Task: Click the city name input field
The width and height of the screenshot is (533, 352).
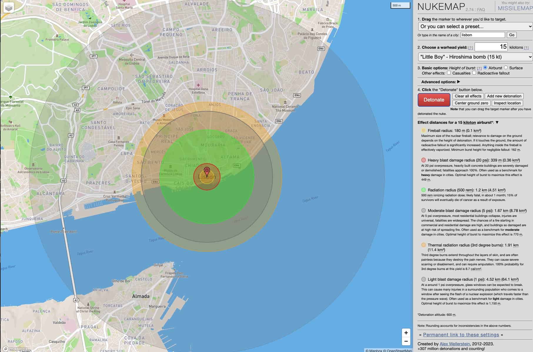Action: tap(482, 35)
